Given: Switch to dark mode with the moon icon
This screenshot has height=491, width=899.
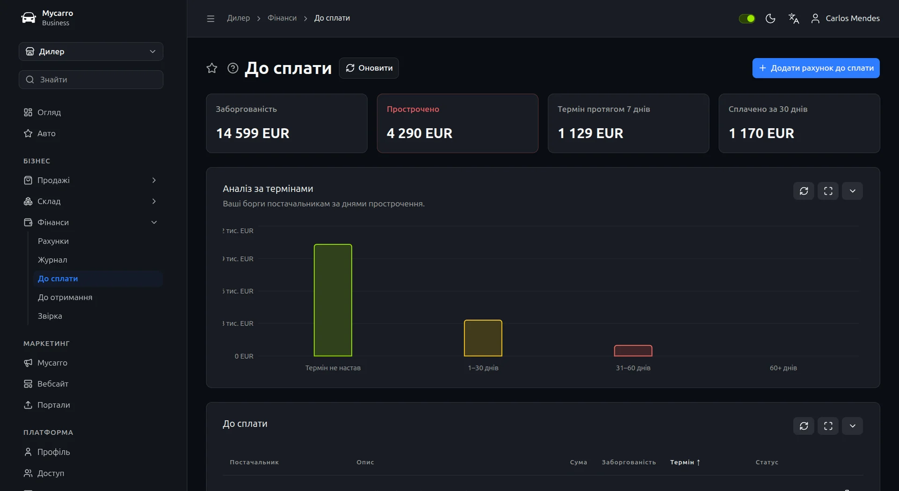Looking at the screenshot, I should pyautogui.click(x=770, y=18).
